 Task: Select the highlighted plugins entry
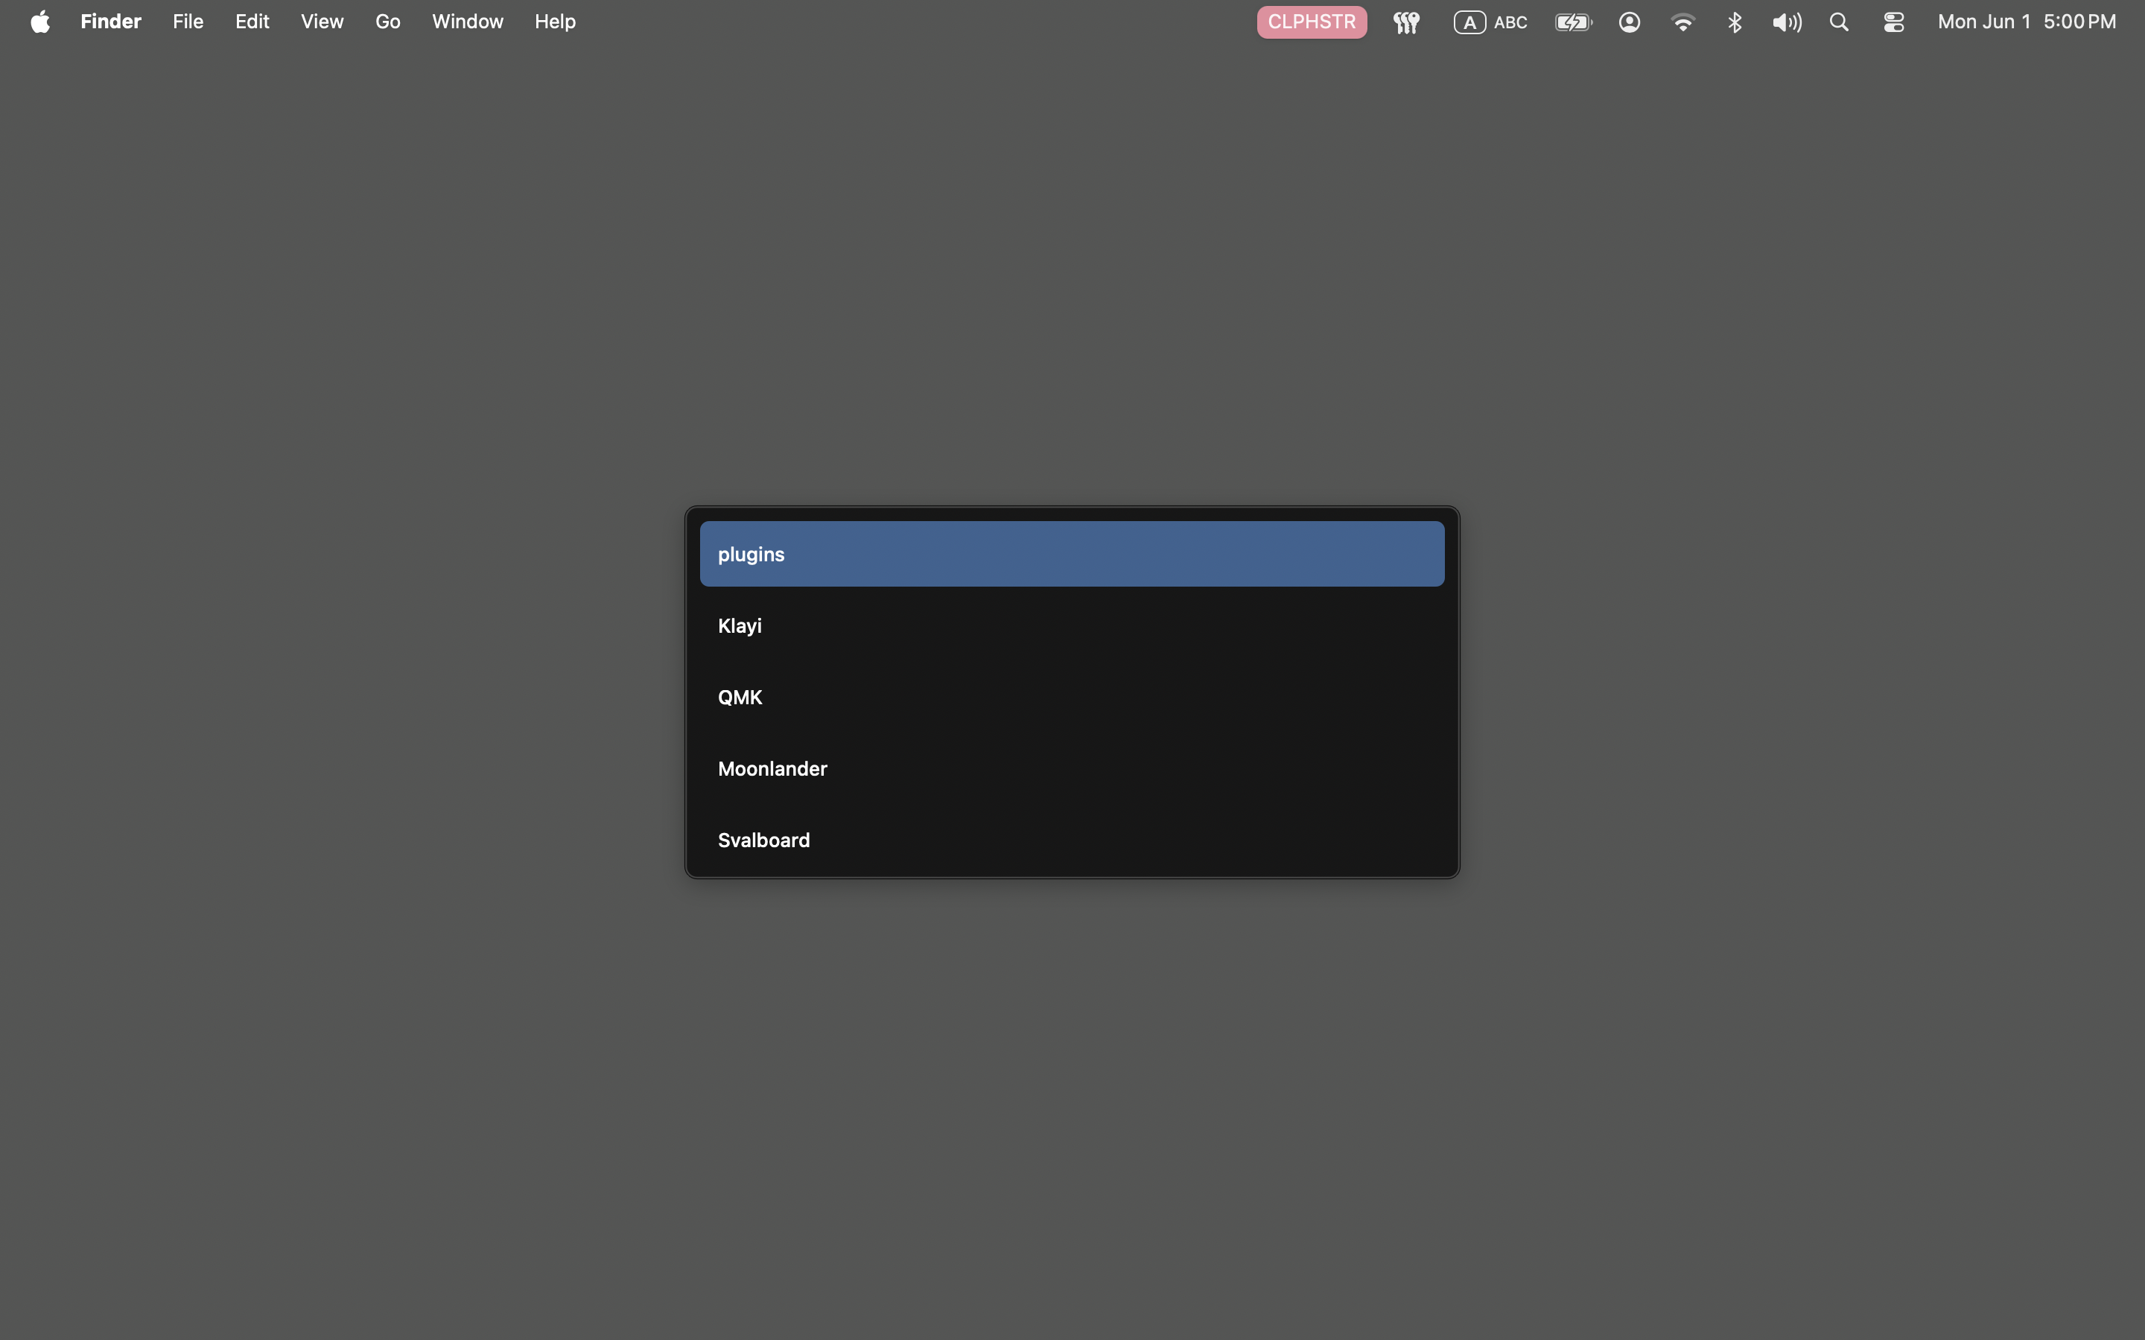pos(1072,554)
